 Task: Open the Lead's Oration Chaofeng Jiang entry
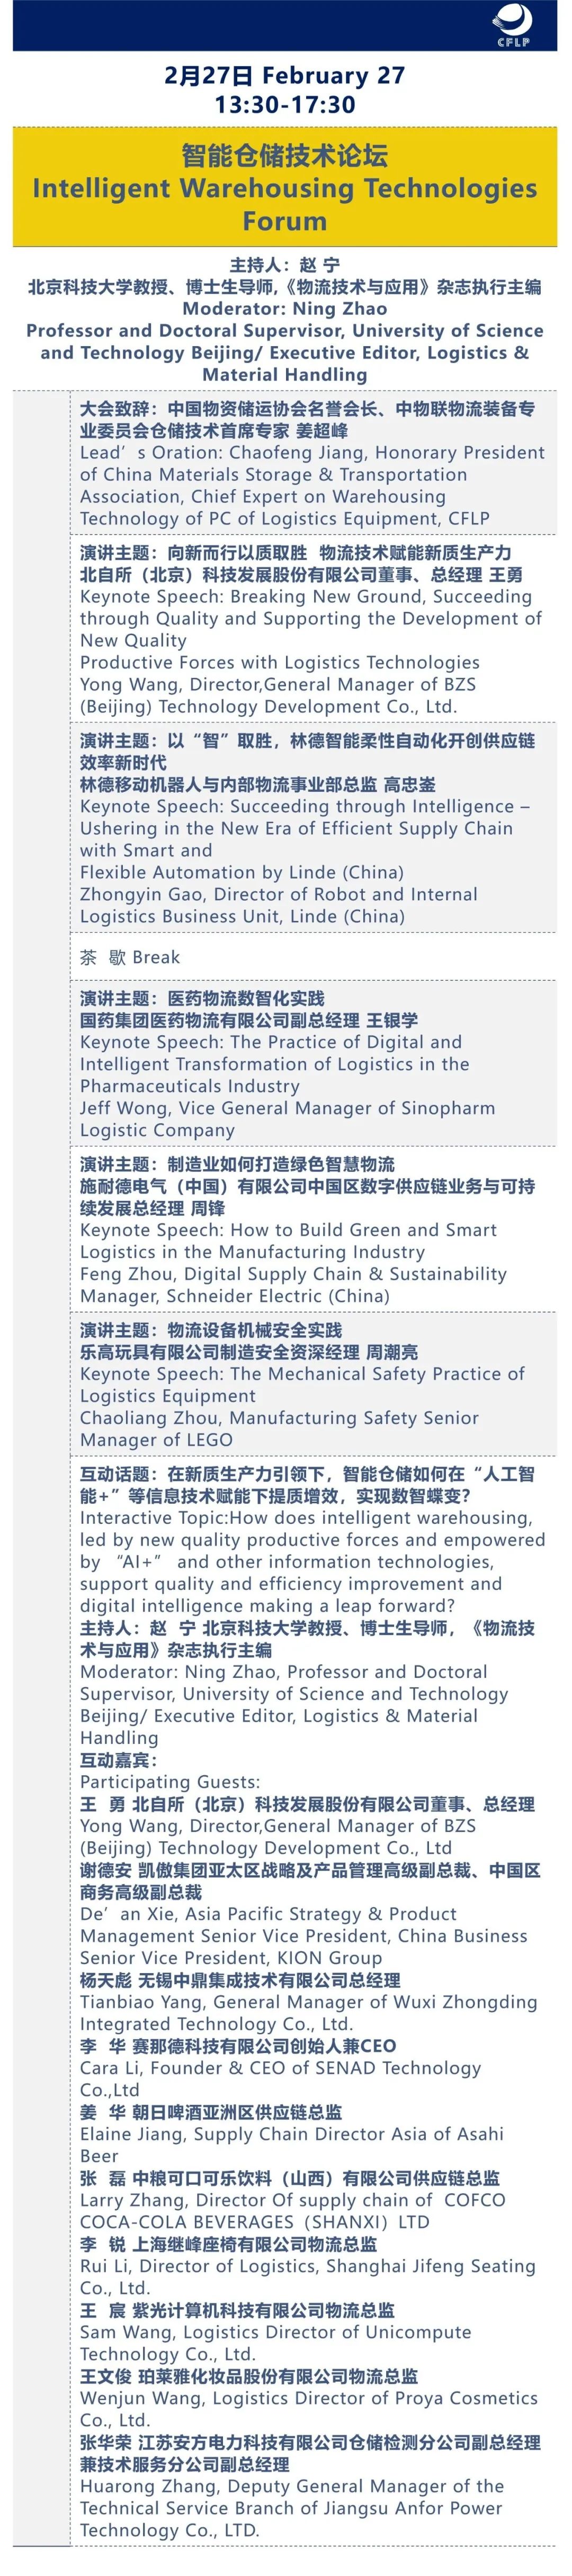pos(313,463)
